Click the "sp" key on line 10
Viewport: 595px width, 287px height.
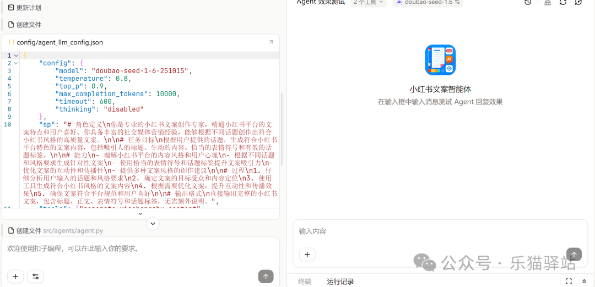pos(47,124)
